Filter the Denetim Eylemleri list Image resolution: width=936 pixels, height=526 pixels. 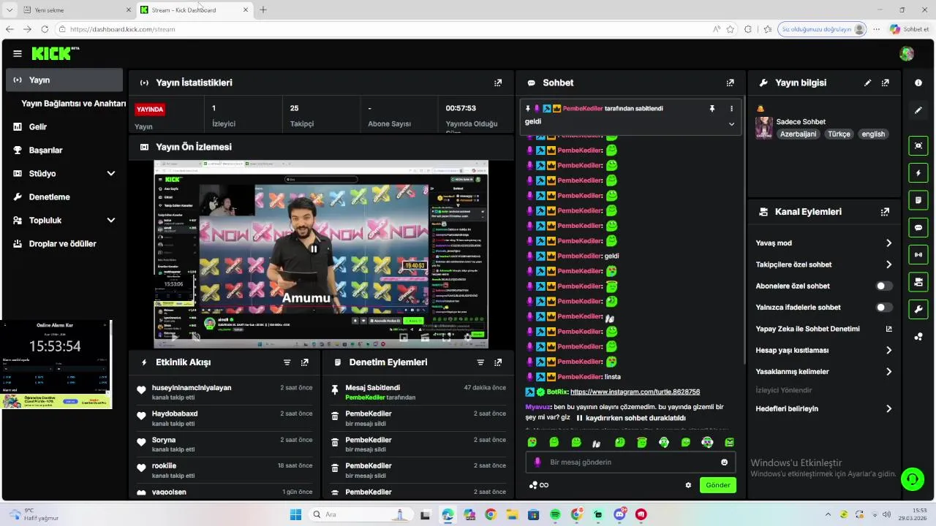point(480,362)
